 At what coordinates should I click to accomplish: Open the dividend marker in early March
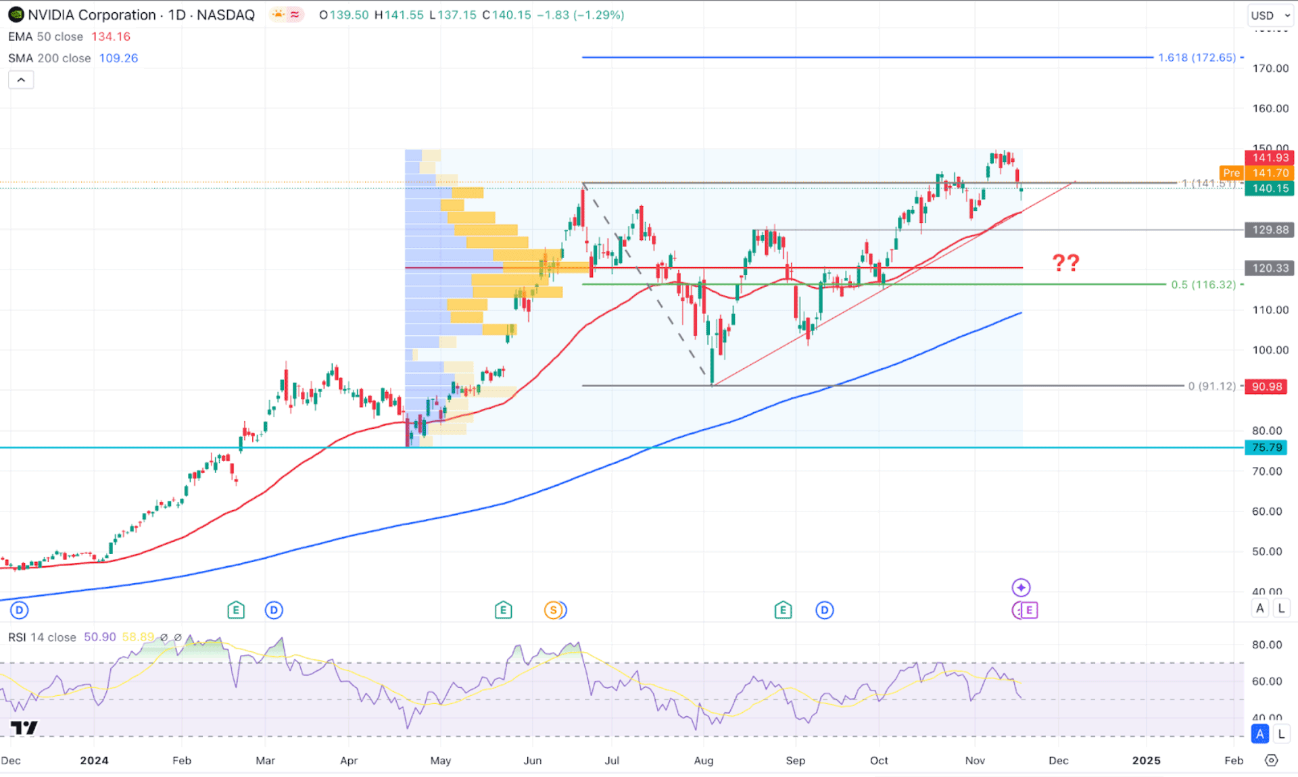coord(274,610)
